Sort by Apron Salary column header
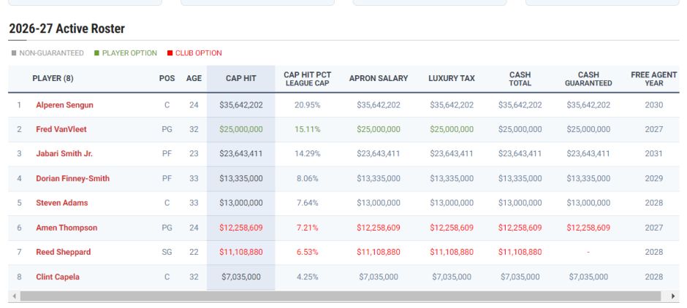 (379, 79)
